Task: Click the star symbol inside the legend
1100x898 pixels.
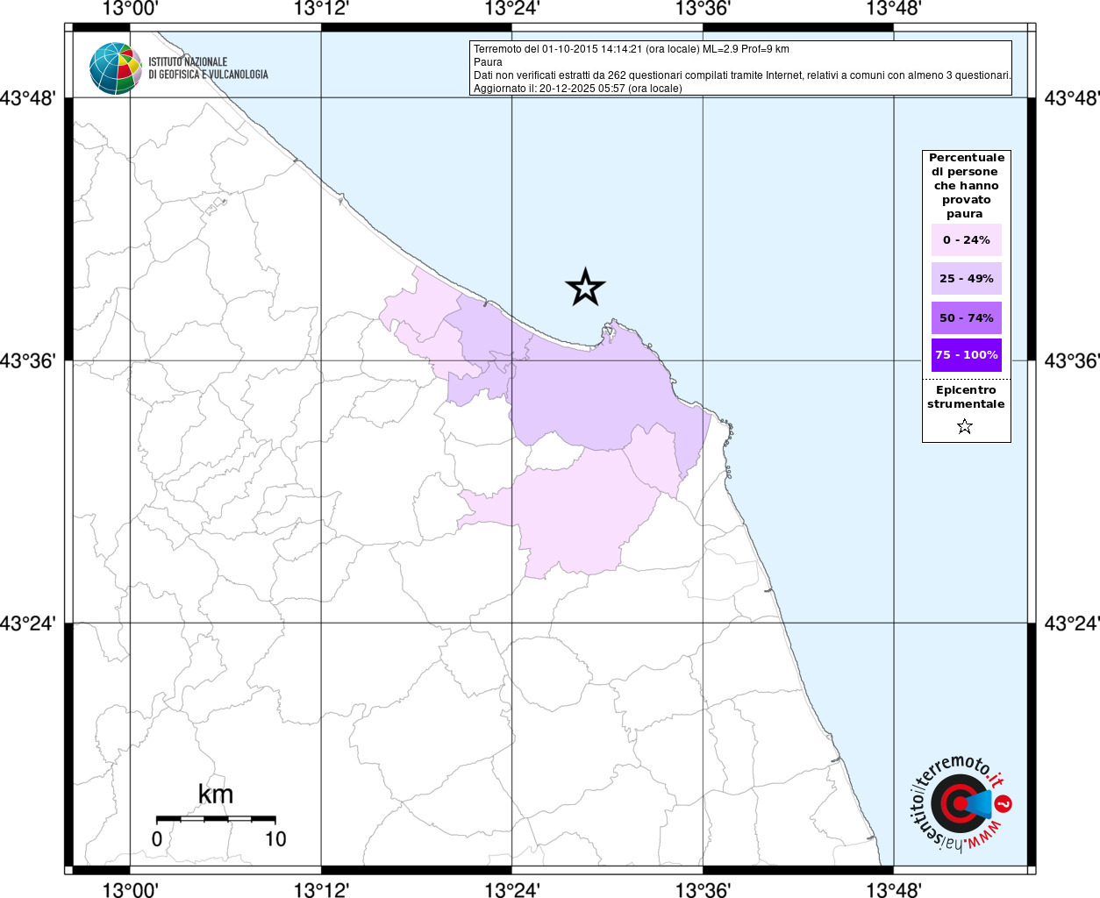Action: [965, 427]
